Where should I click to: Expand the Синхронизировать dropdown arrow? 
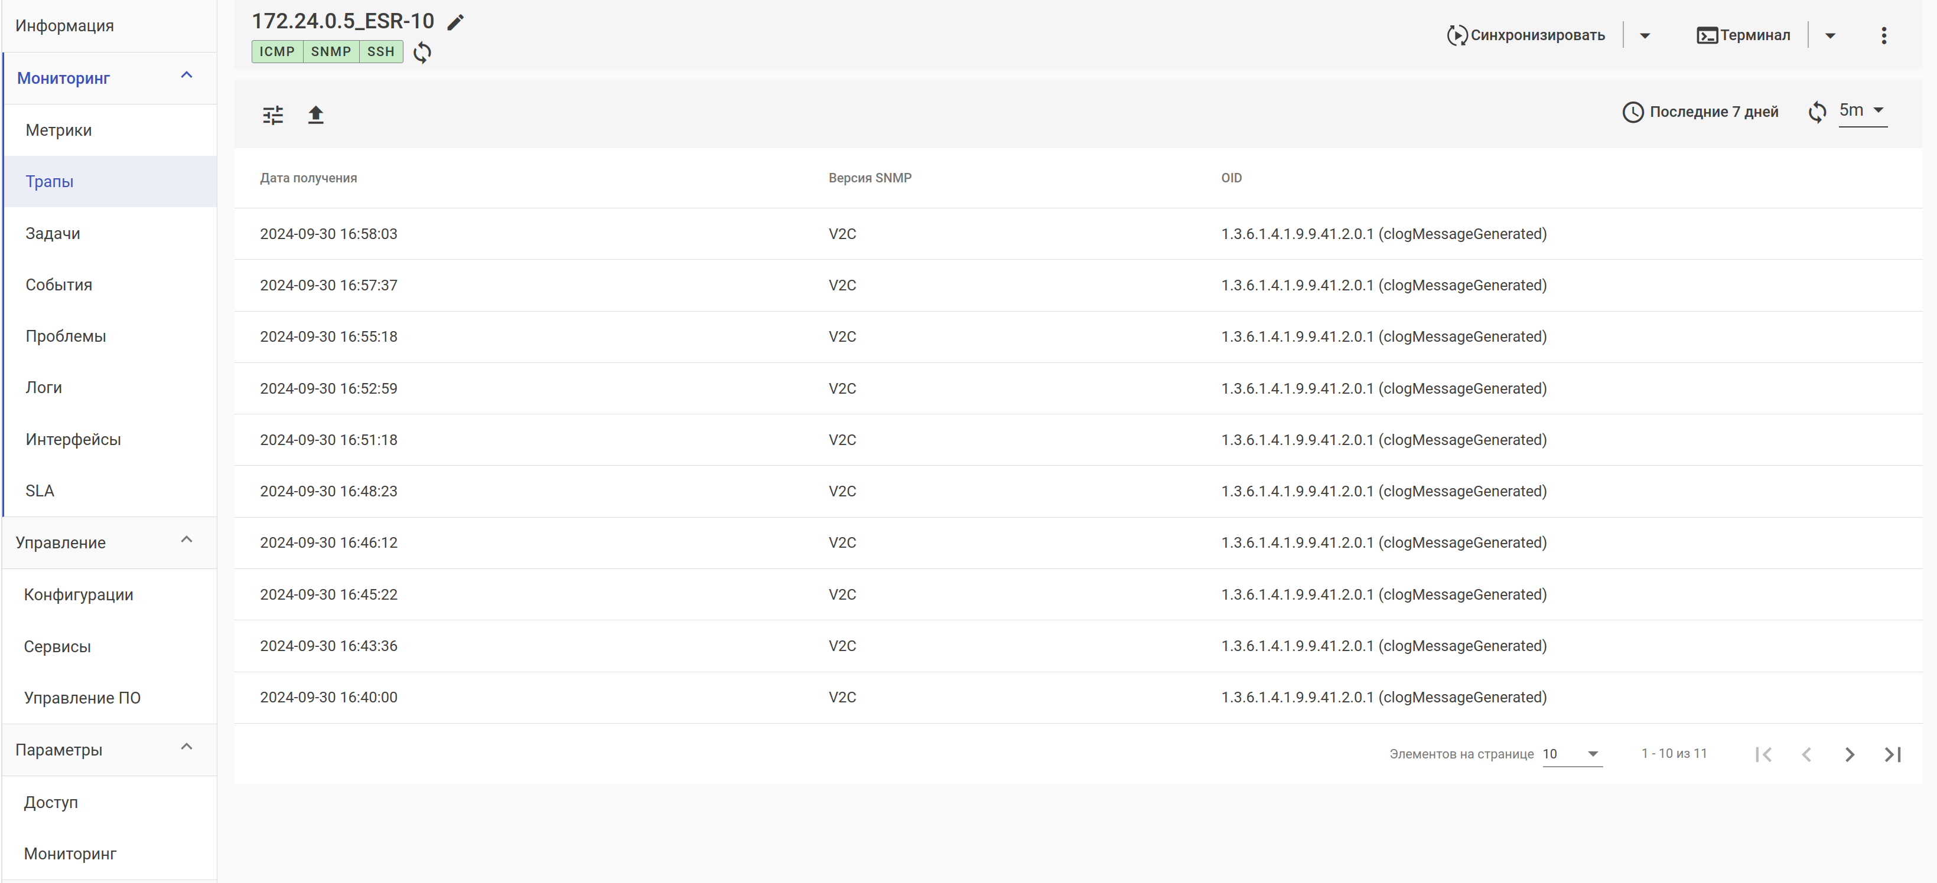tap(1645, 35)
